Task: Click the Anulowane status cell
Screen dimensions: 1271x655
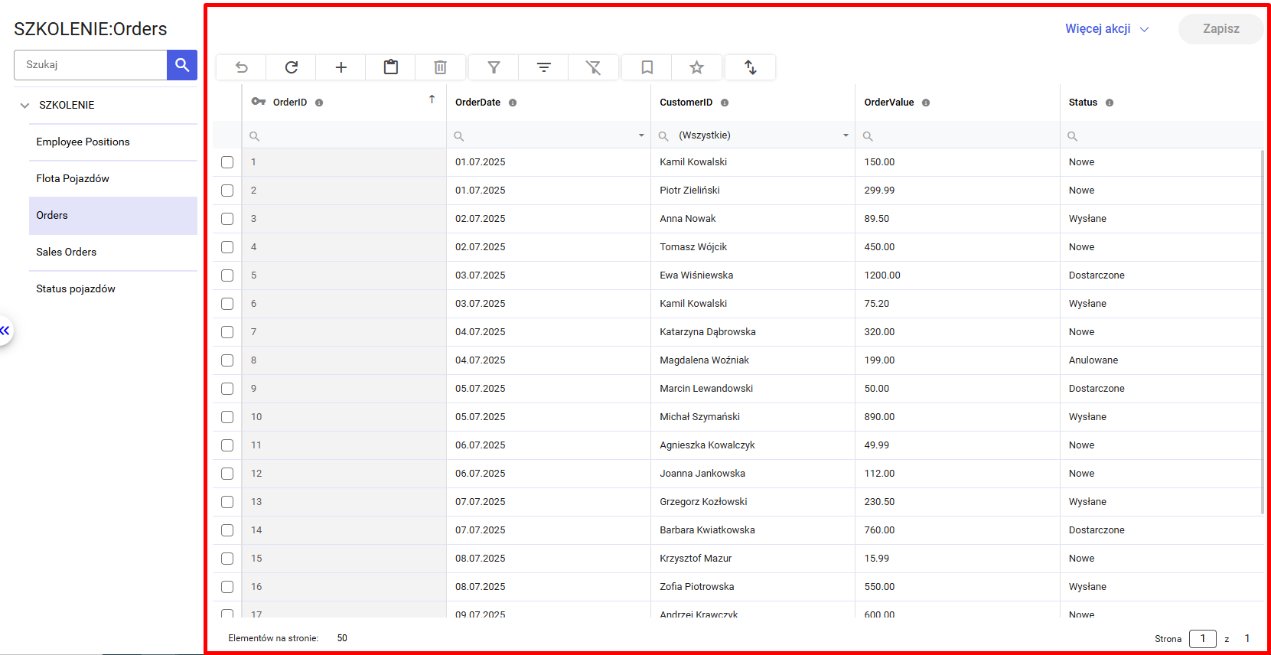Action: coord(1162,360)
